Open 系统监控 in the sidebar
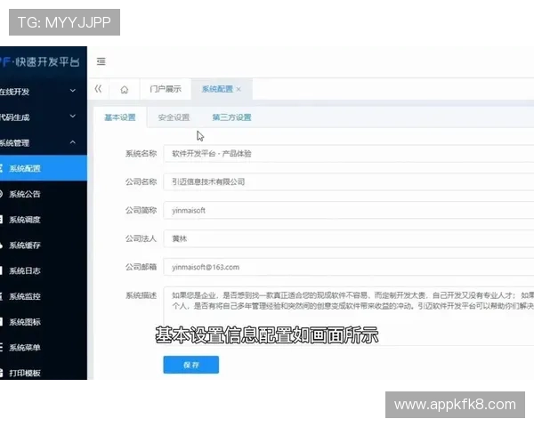 44,296
